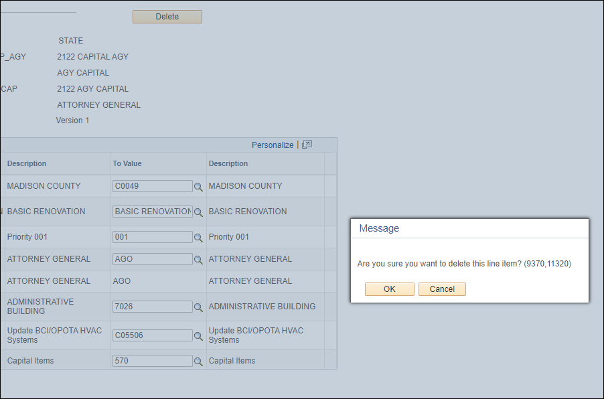
Task: Open the lookup beside the AGO field
Action: [x=198, y=260]
